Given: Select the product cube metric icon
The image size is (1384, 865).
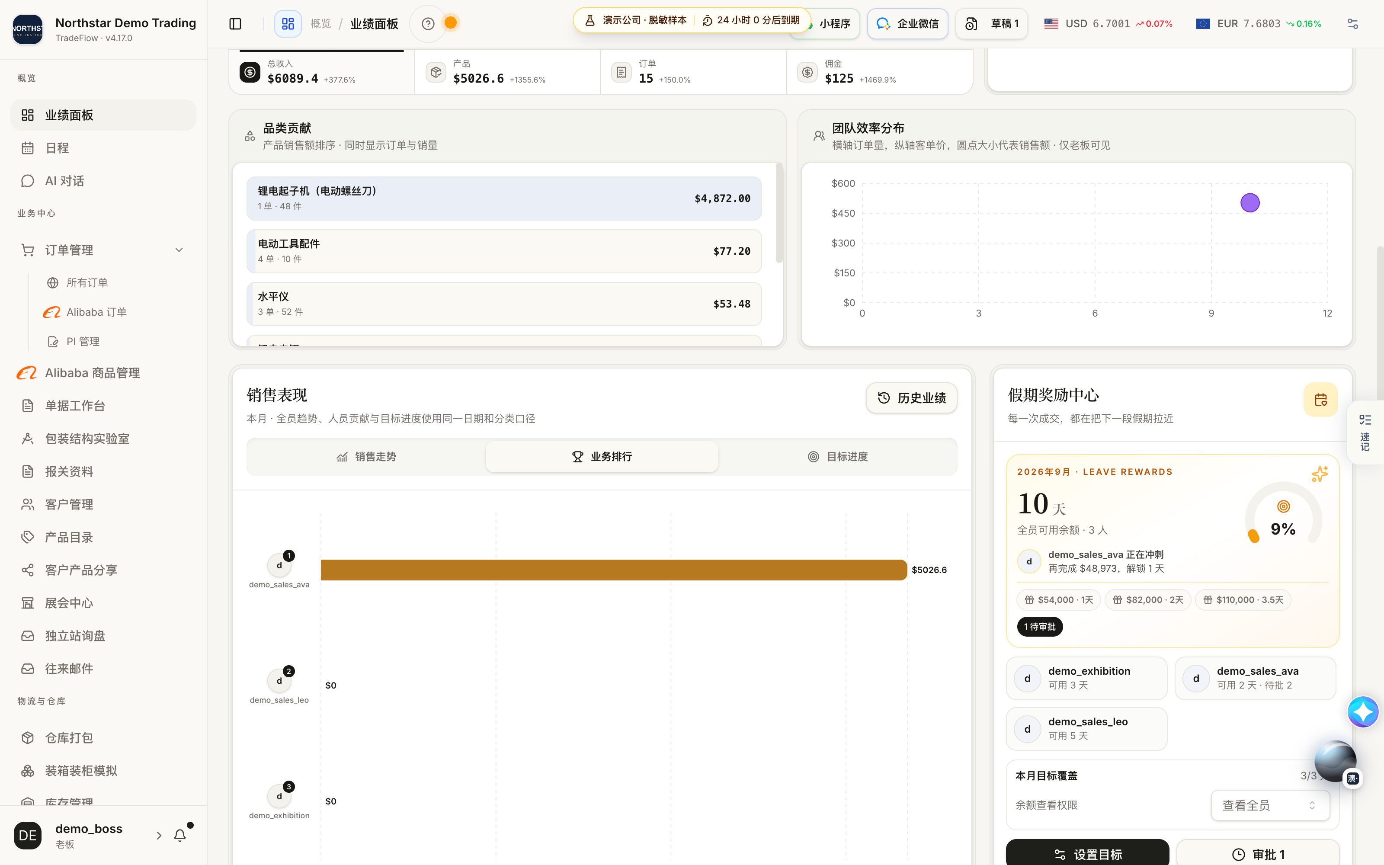Looking at the screenshot, I should click(x=436, y=72).
